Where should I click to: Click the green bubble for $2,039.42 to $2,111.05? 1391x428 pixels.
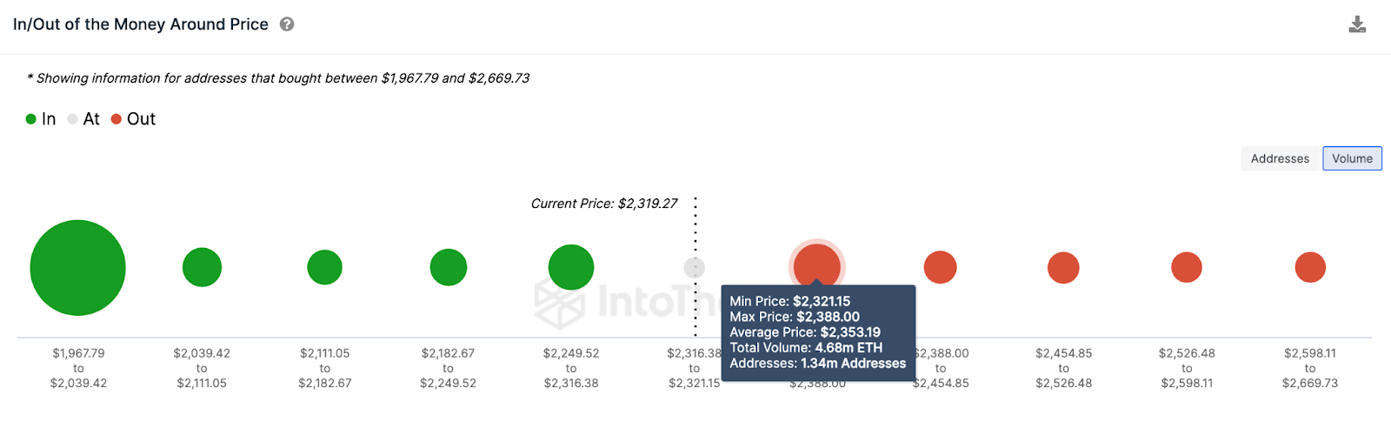point(202,267)
